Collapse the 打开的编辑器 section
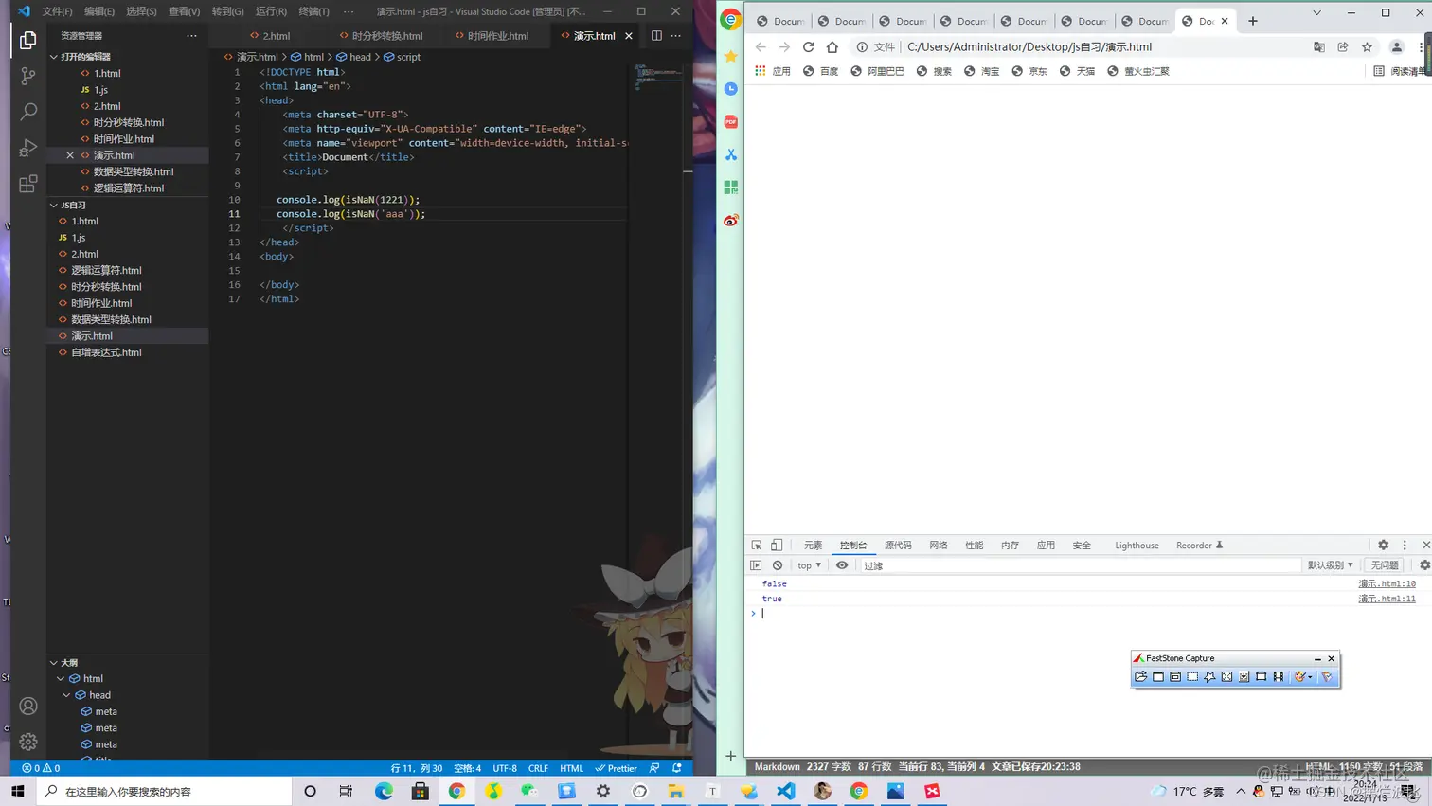The width and height of the screenshot is (1432, 806). pyautogui.click(x=54, y=57)
